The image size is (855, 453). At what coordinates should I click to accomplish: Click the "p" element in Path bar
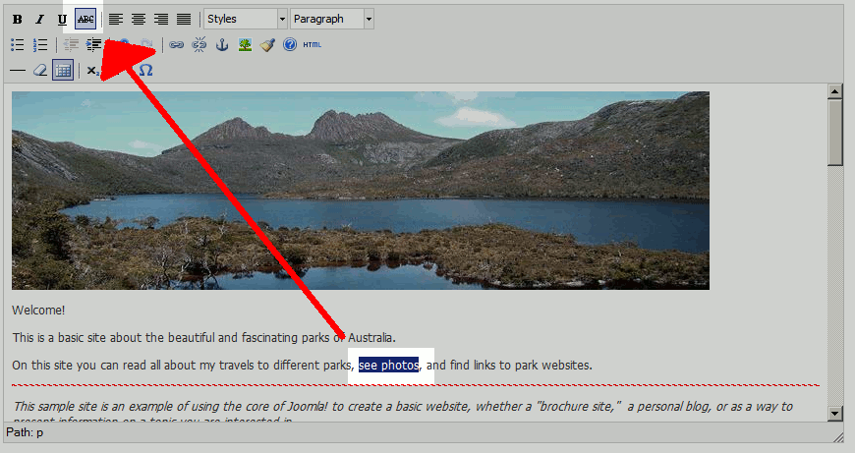(x=40, y=432)
